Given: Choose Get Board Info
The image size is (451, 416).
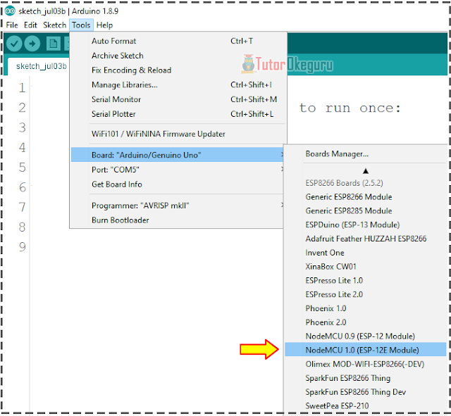Looking at the screenshot, I should pyautogui.click(x=178, y=184).
